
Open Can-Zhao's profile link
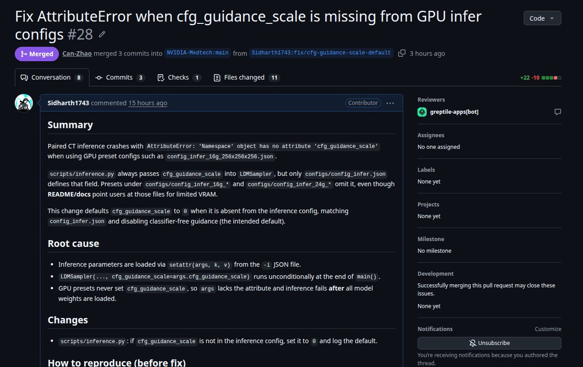77,53
